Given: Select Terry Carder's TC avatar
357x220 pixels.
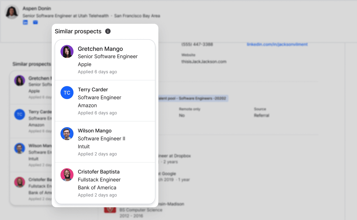Looking at the screenshot, I should tap(67, 92).
